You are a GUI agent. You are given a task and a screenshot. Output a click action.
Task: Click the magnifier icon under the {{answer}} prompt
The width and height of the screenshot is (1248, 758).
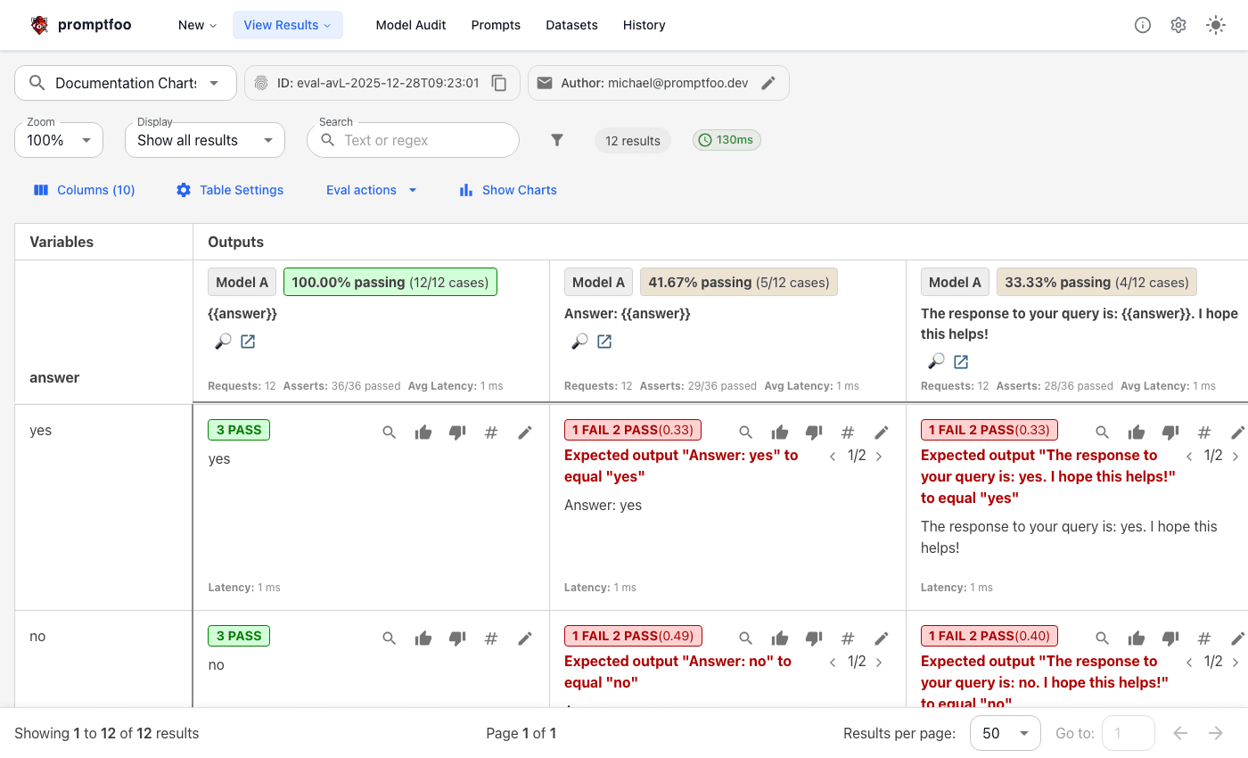[x=223, y=342]
